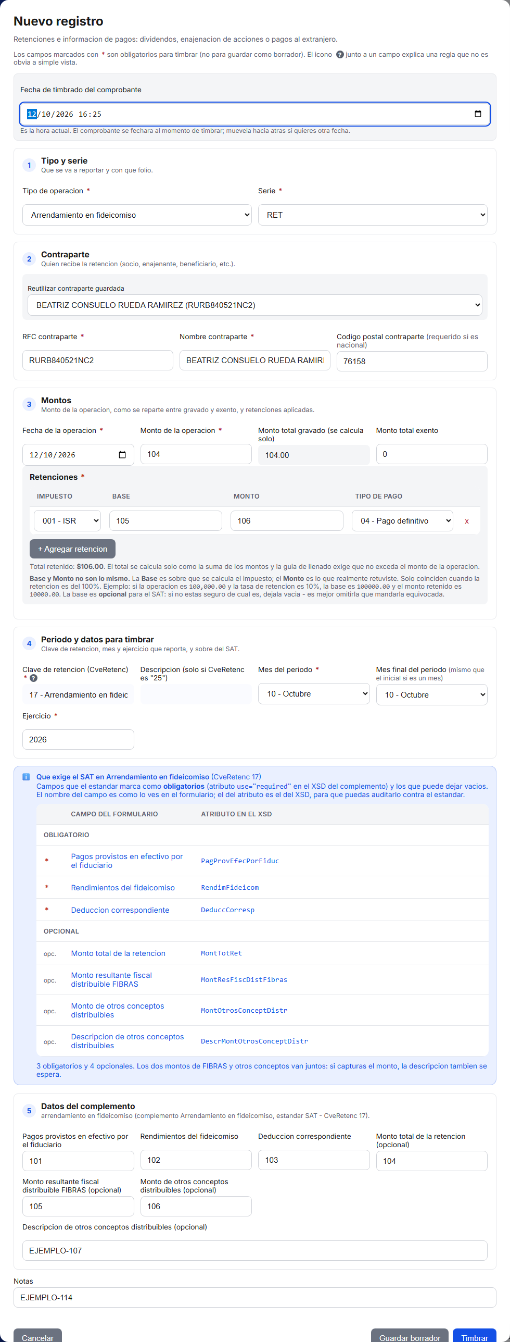This screenshot has width=510, height=1342.
Task: Open Mes del periodo dropdown
Action: (314, 694)
